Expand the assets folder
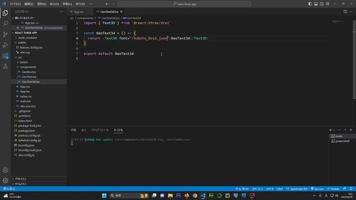 (x=23, y=62)
